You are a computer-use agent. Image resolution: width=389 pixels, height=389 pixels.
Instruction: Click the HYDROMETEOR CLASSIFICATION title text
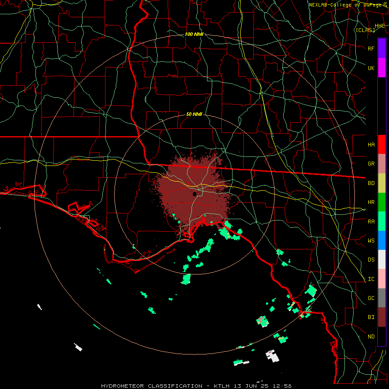(x=152, y=386)
